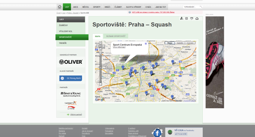255x137 pixels.
Task: Click the Facebook logo badge in footer
Action: pos(157,133)
